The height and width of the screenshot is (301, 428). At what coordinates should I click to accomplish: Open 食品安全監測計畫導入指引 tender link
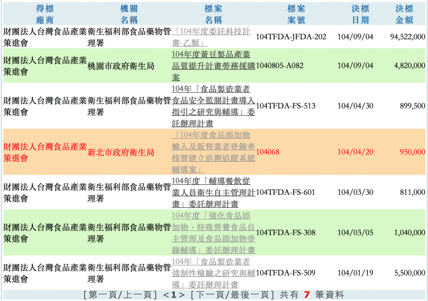click(x=214, y=106)
